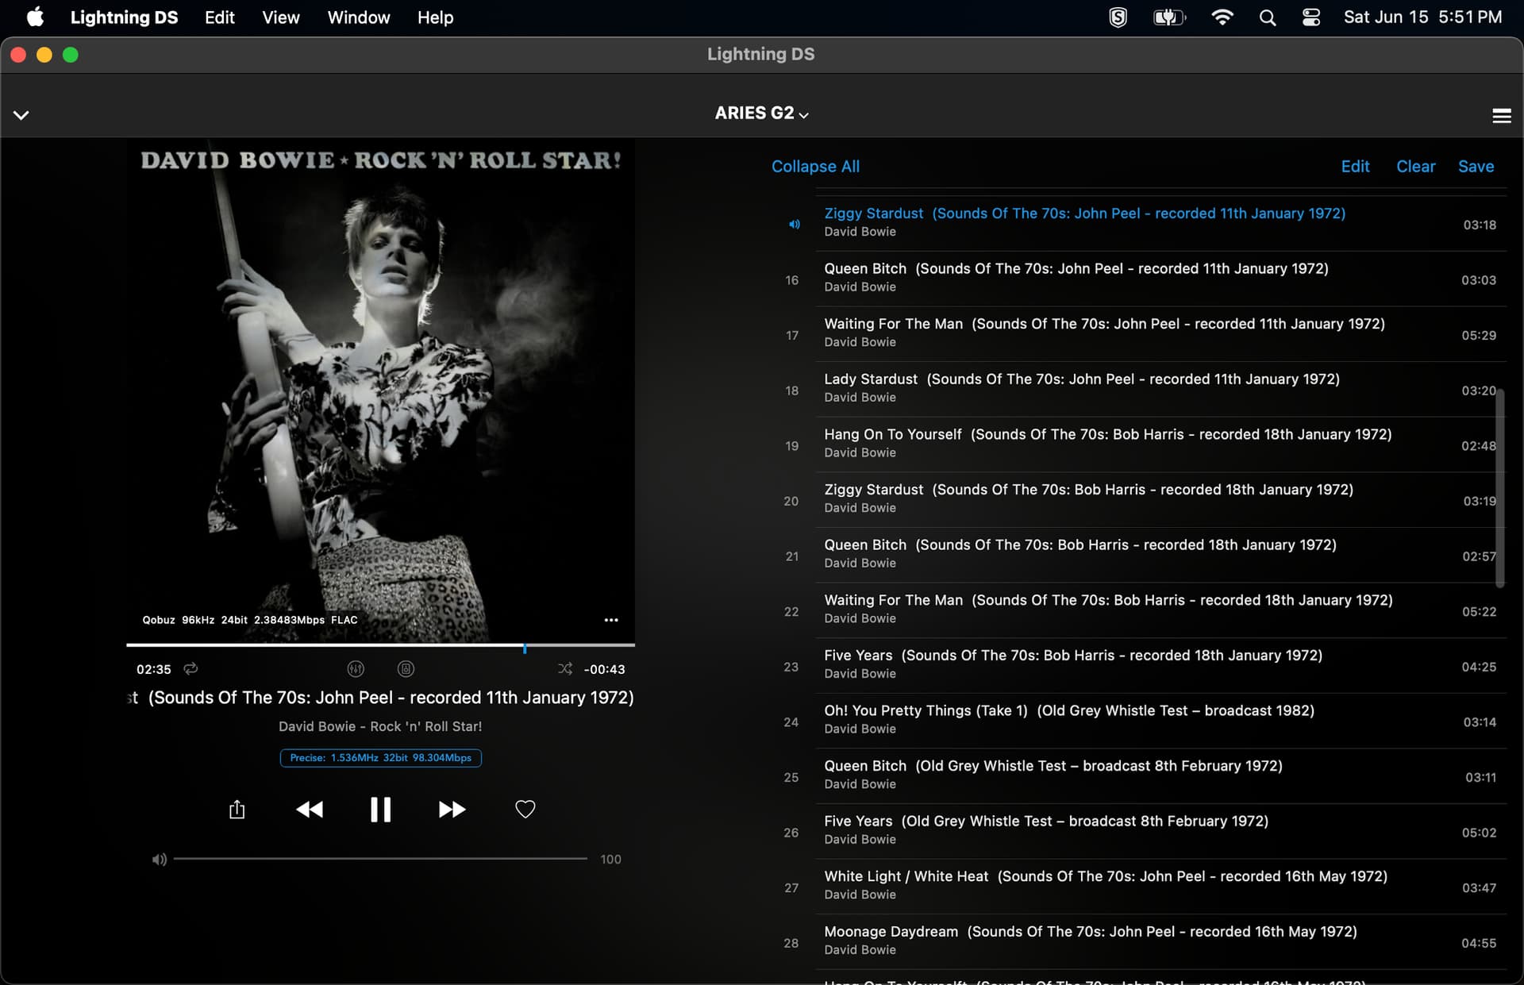Click the blue playback position marker
1524x985 pixels.
click(525, 648)
